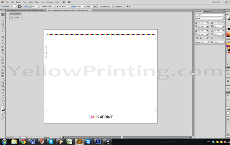The height and width of the screenshot is (145, 230).
Task: Select the red swatch in Swatches panel
Action: coord(229,52)
